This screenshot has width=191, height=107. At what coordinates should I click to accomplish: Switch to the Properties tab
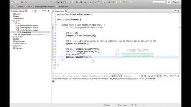click(x=67, y=76)
